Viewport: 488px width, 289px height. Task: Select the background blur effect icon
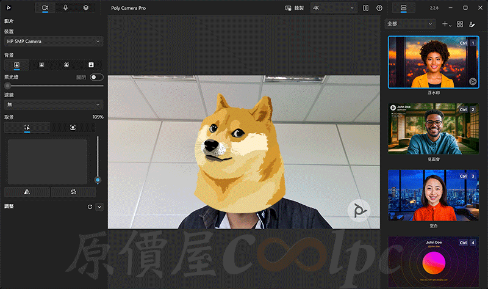click(x=66, y=65)
